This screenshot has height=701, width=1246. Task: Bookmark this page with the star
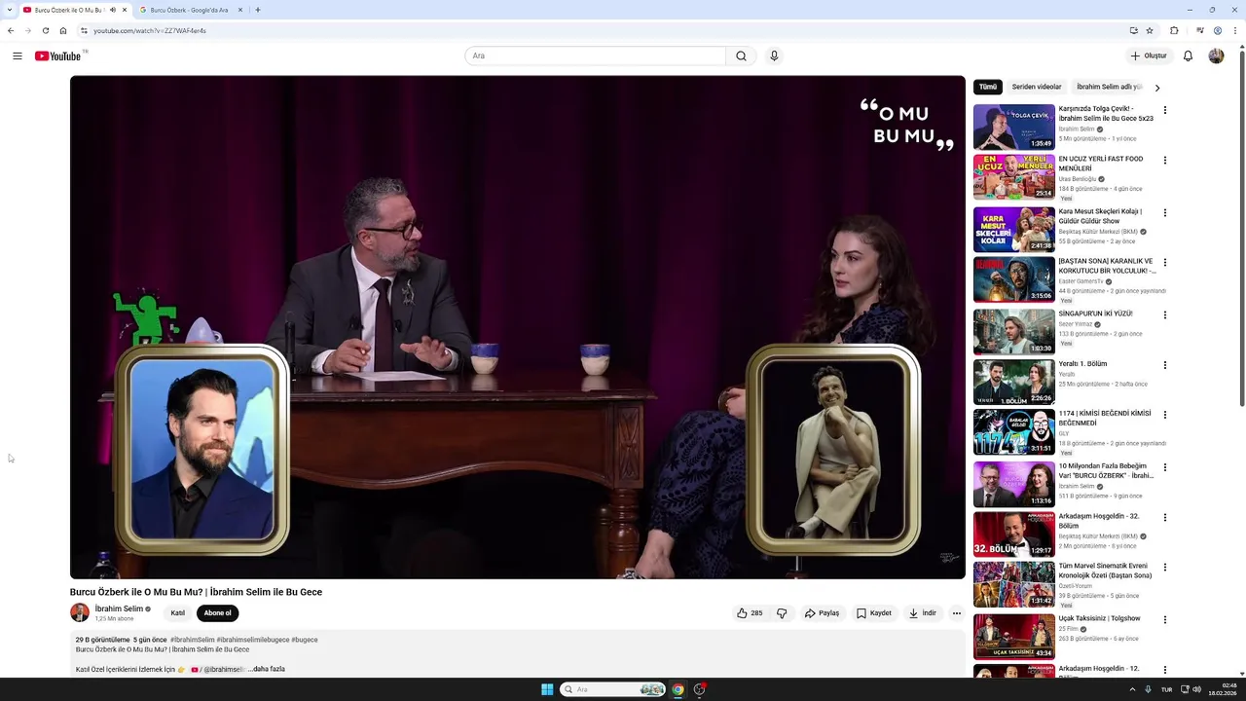click(x=1150, y=30)
